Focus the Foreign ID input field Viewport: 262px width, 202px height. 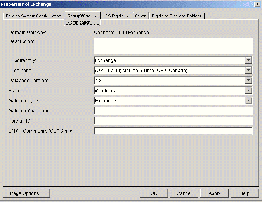tap(173, 121)
